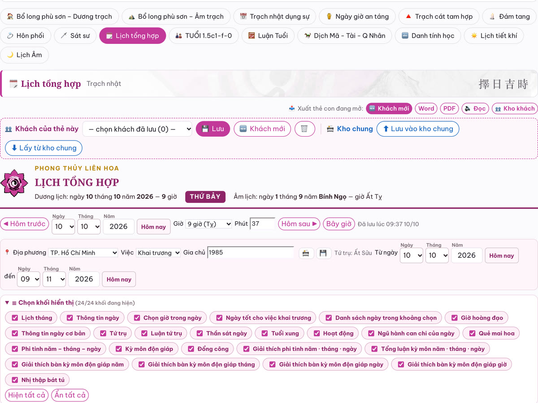Click Lấy từ kho chung button

pos(44,148)
